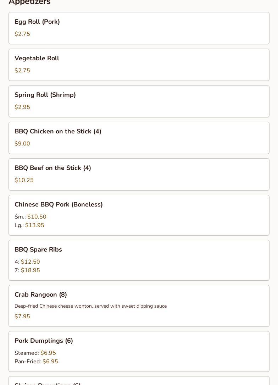
Task: Choose the 7-piece spare ribs price $18.95
Action: click(x=30, y=270)
